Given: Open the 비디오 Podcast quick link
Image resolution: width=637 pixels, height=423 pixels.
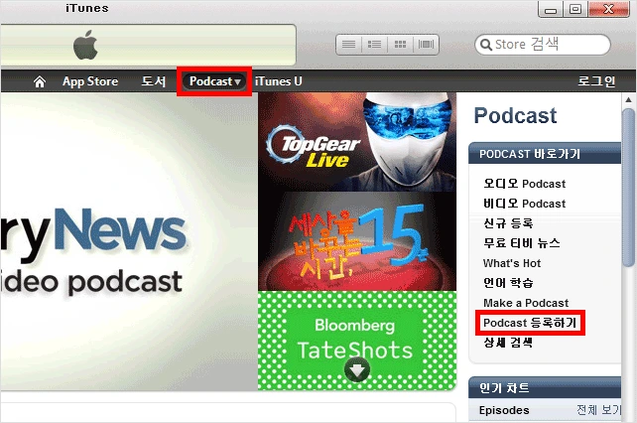Looking at the screenshot, I should [524, 204].
